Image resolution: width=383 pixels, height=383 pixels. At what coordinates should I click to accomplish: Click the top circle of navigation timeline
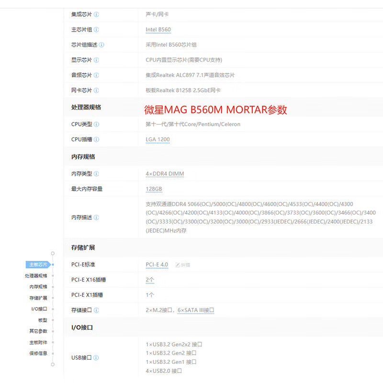coord(53,253)
